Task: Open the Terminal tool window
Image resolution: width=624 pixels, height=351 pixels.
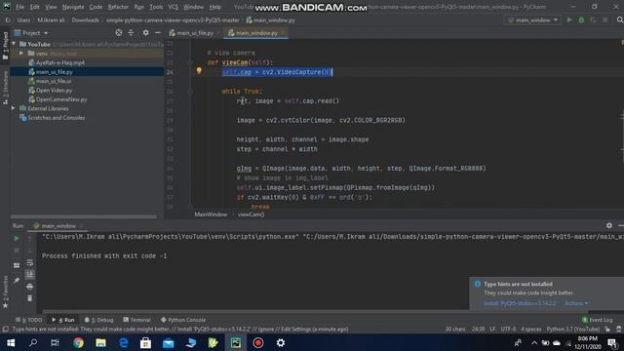Action: click(x=136, y=320)
